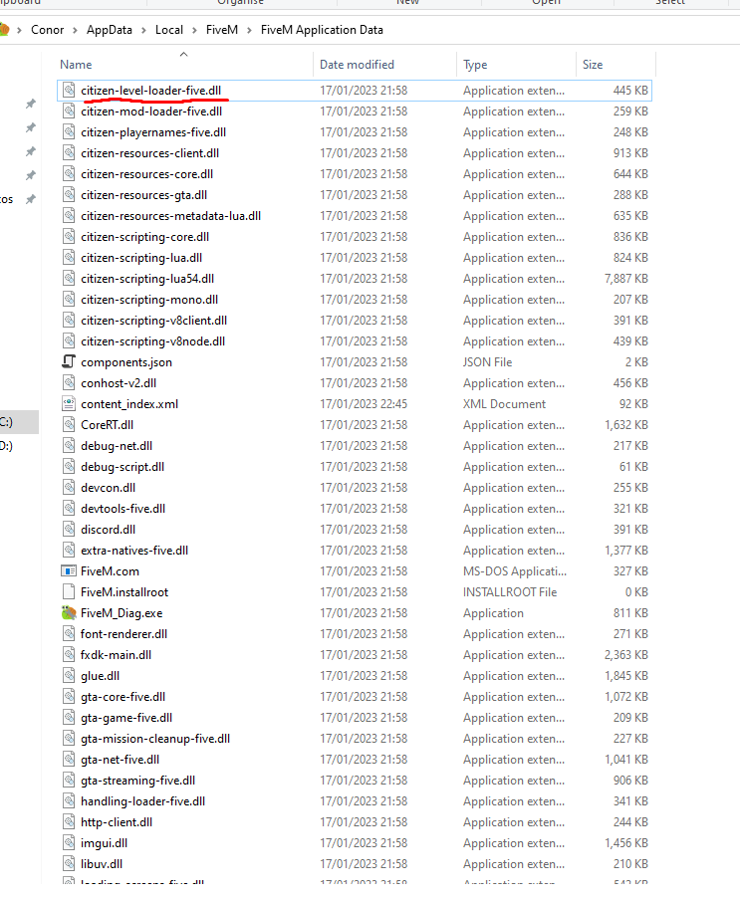Click the components.json file icon

pos(69,362)
